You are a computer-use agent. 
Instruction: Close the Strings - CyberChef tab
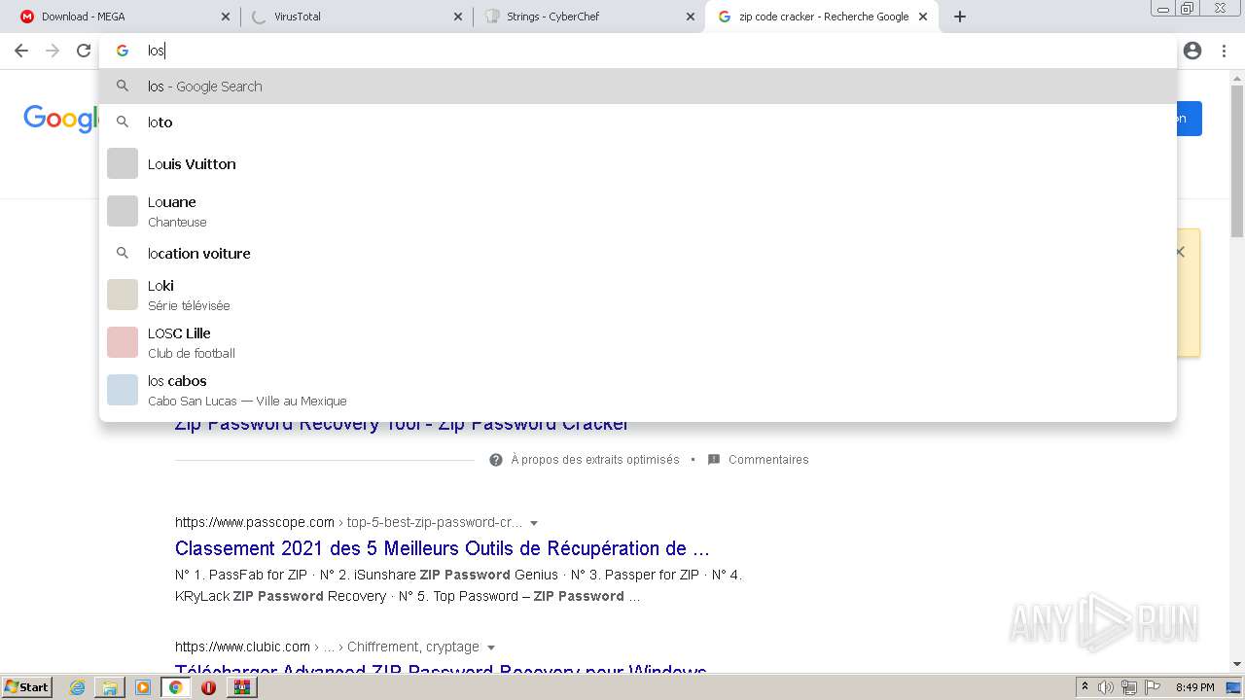click(x=691, y=17)
